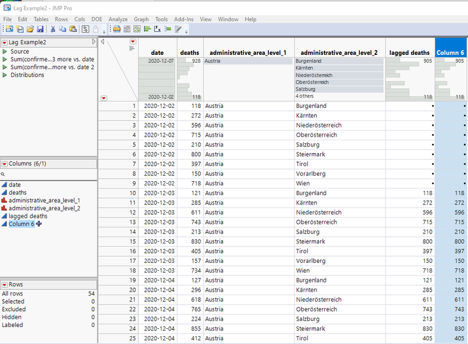
Task: Click the Cut scissors icon
Action: click(x=53, y=29)
